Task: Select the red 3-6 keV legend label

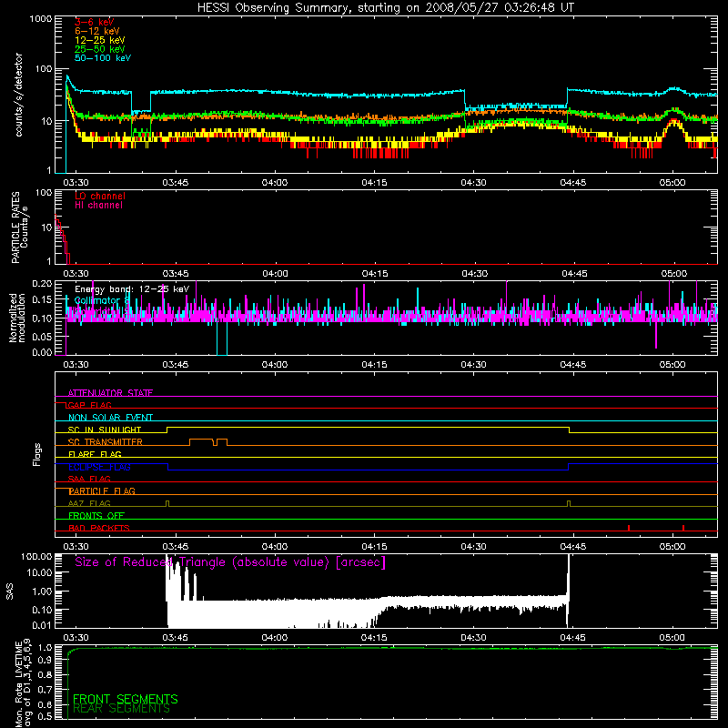Action: click(94, 22)
